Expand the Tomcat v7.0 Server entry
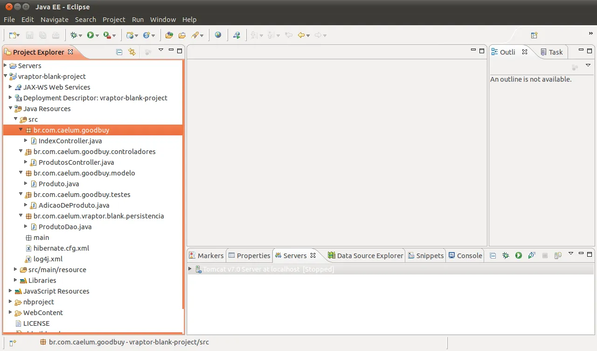This screenshot has width=597, height=351. pos(190,269)
